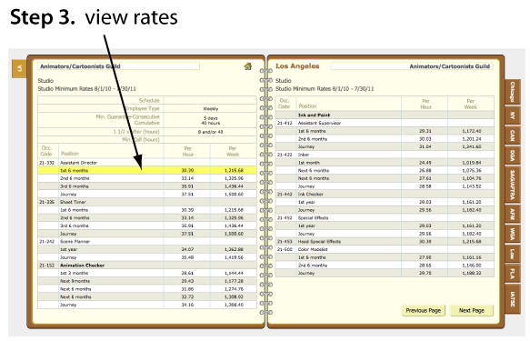Screen dimensions: 530x341
Task: Open the NY side tab
Action: (x=512, y=115)
